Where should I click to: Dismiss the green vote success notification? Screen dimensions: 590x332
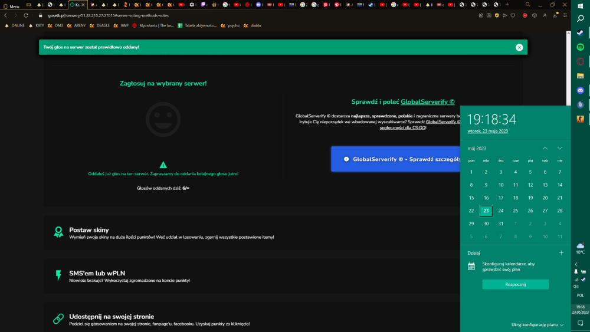pos(519,47)
